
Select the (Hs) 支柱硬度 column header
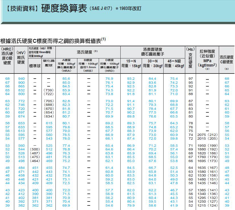tap(190, 58)
